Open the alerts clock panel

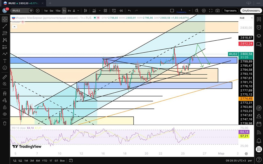pyautogui.click(x=259, y=27)
